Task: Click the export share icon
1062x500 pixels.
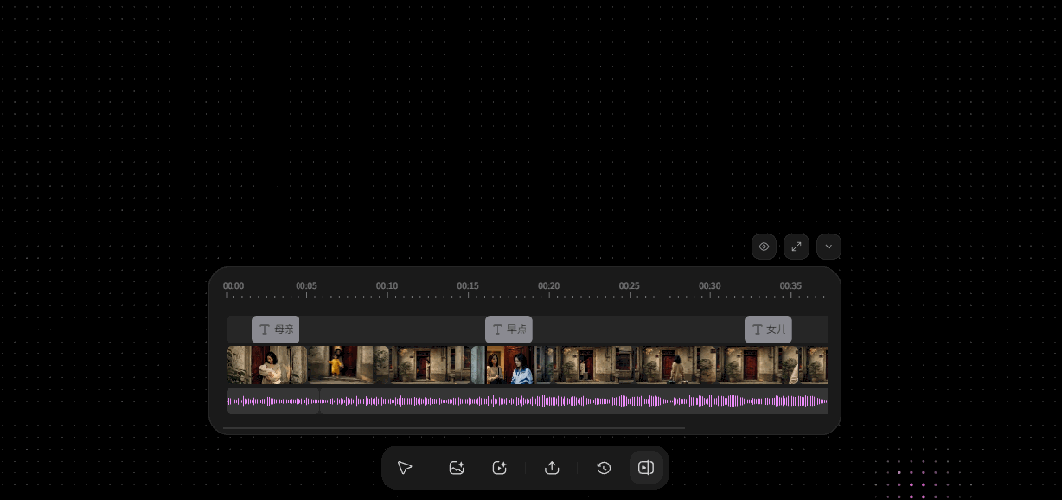Action: point(552,468)
